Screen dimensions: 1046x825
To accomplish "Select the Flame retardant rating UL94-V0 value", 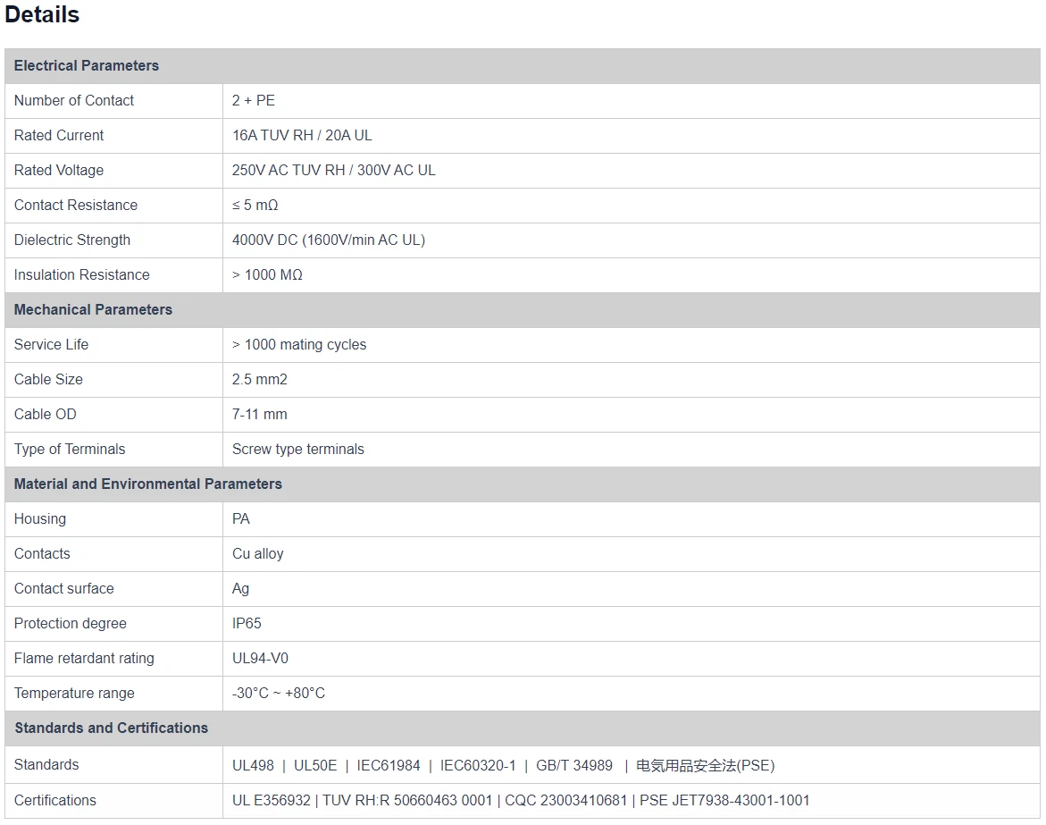I will pos(261,658).
